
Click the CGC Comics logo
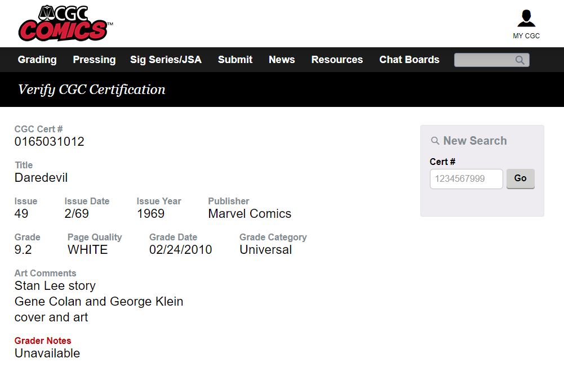pos(65,24)
